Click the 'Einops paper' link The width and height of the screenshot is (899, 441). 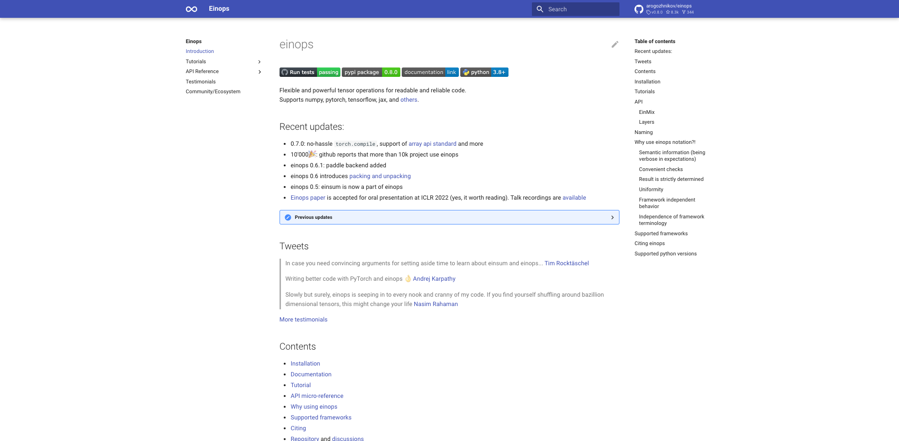coord(308,197)
